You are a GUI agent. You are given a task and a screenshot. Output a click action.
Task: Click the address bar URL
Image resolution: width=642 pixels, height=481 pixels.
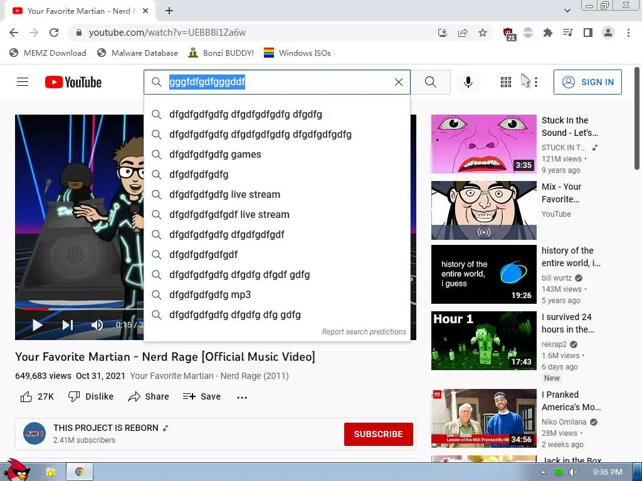click(167, 33)
